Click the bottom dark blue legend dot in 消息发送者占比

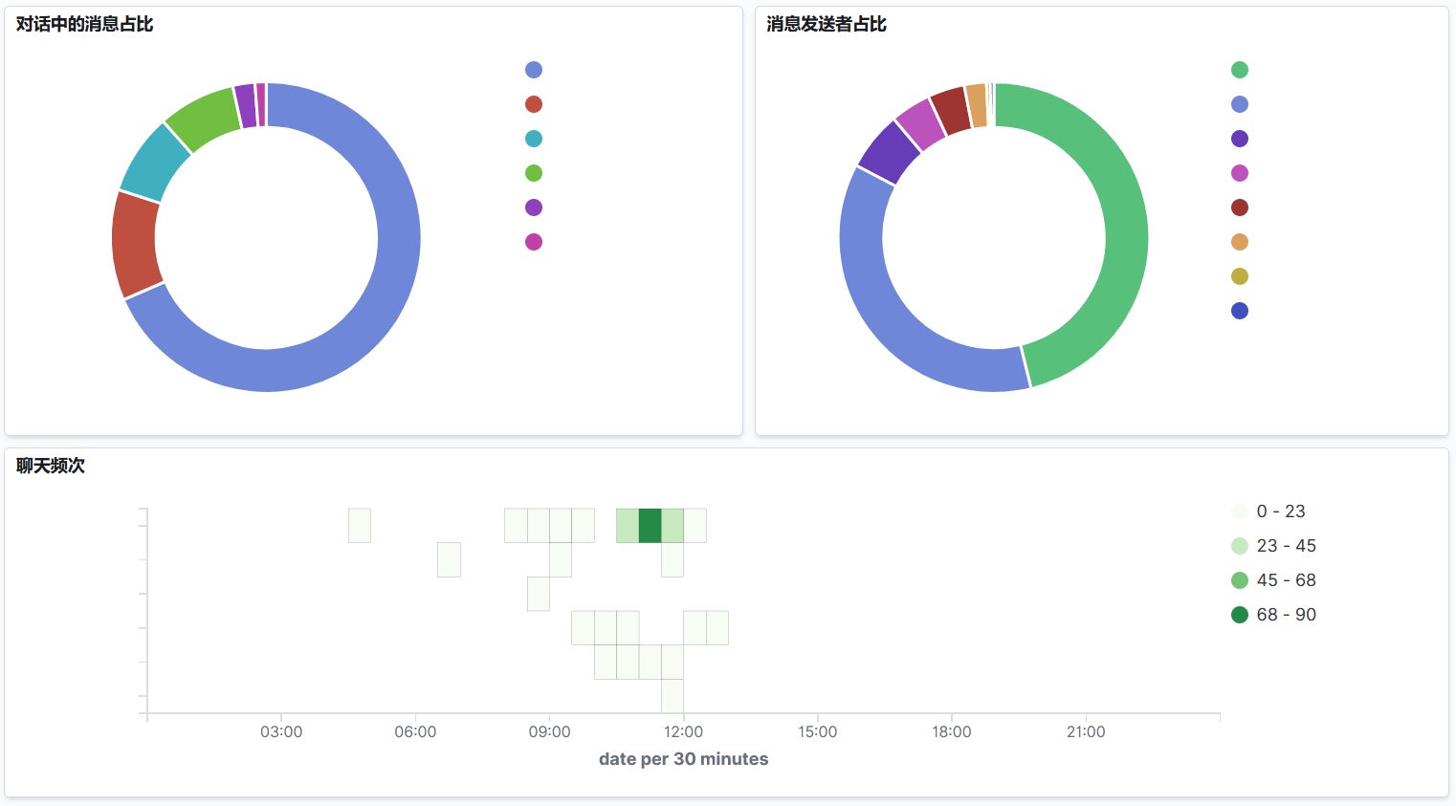pos(1240,311)
